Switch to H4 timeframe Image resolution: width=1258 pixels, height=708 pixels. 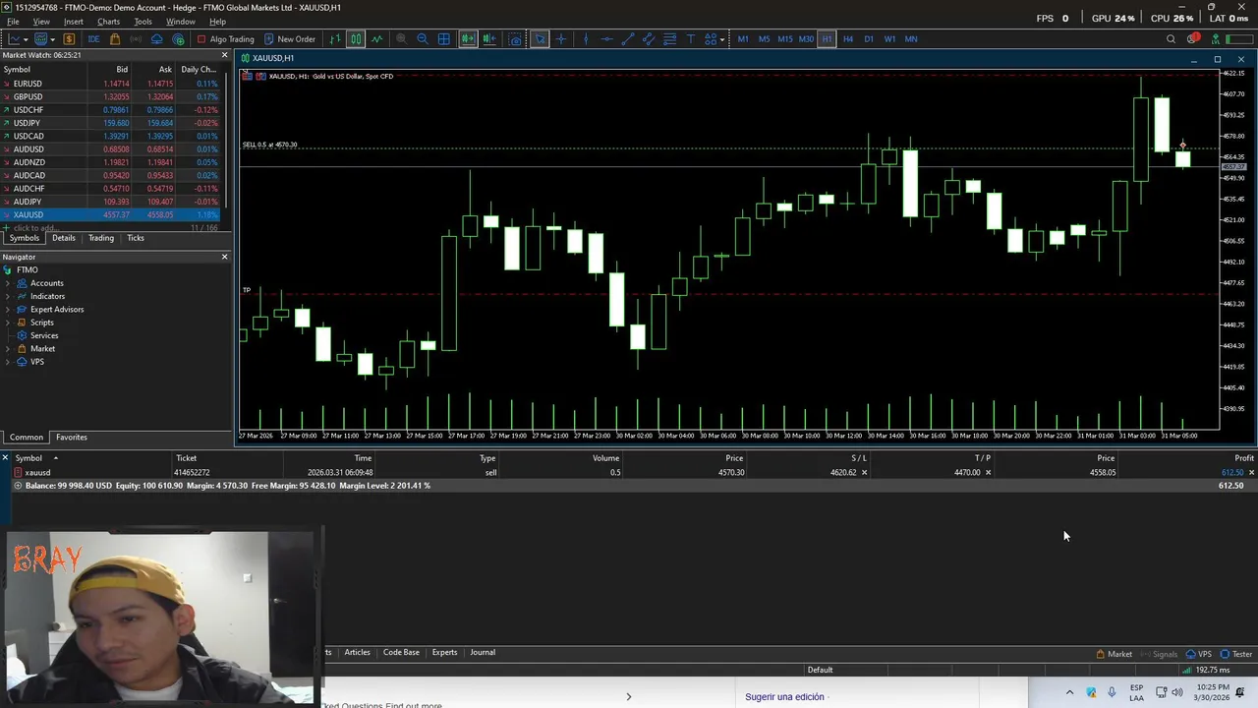(x=848, y=39)
